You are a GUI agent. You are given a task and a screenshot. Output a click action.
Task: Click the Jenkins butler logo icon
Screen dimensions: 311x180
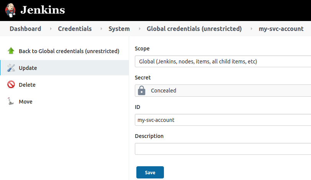click(11, 10)
